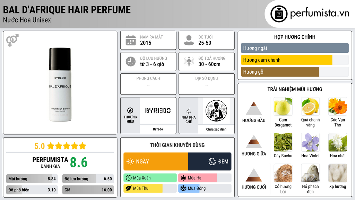Click the sillage icon beside Độ toả hương
The height and width of the screenshot is (200, 355).
pos(189,61)
